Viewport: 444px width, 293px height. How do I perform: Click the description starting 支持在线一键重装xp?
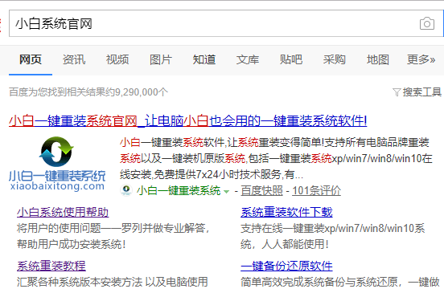[x=333, y=236]
